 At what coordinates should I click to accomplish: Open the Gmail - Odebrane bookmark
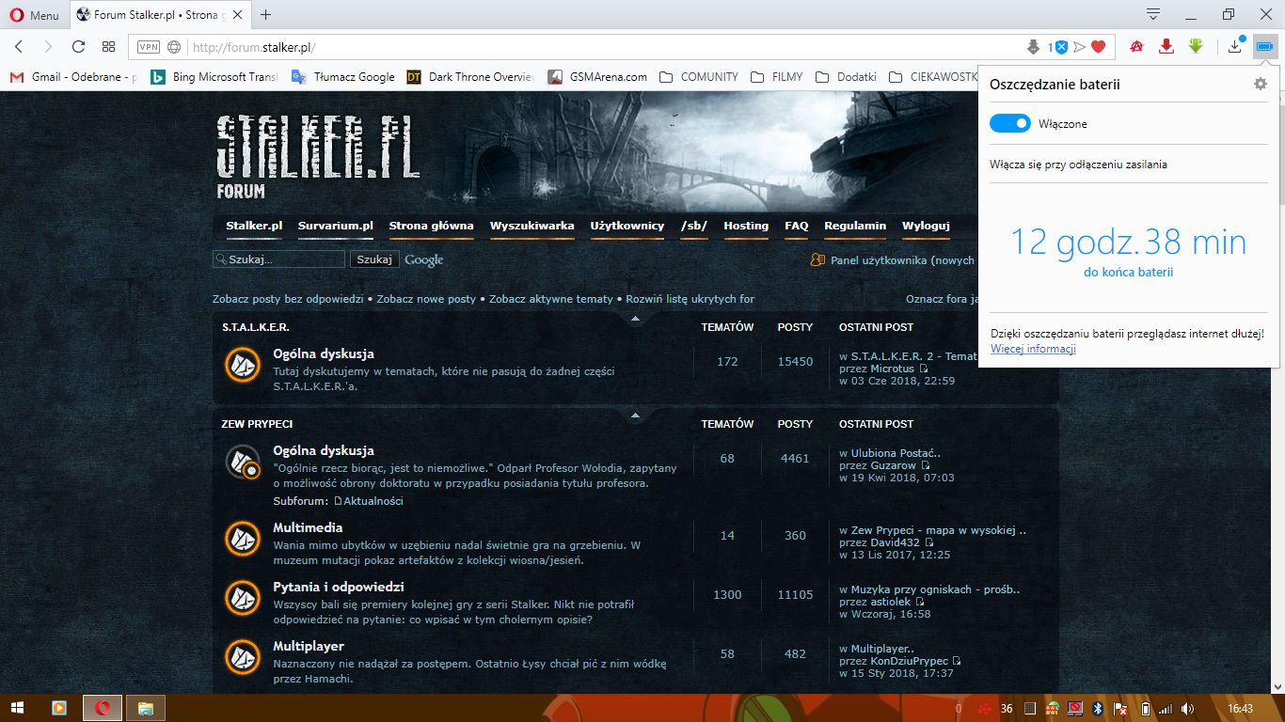click(x=74, y=77)
